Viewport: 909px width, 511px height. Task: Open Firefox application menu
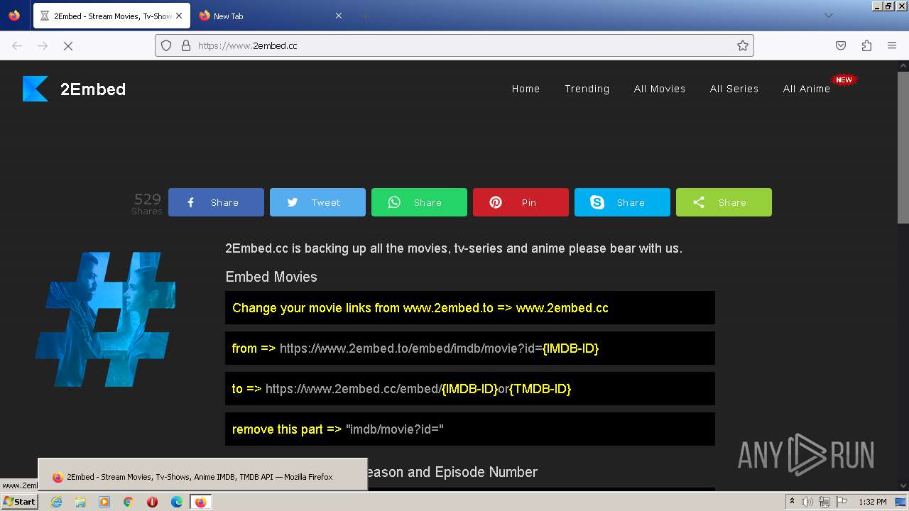(892, 45)
